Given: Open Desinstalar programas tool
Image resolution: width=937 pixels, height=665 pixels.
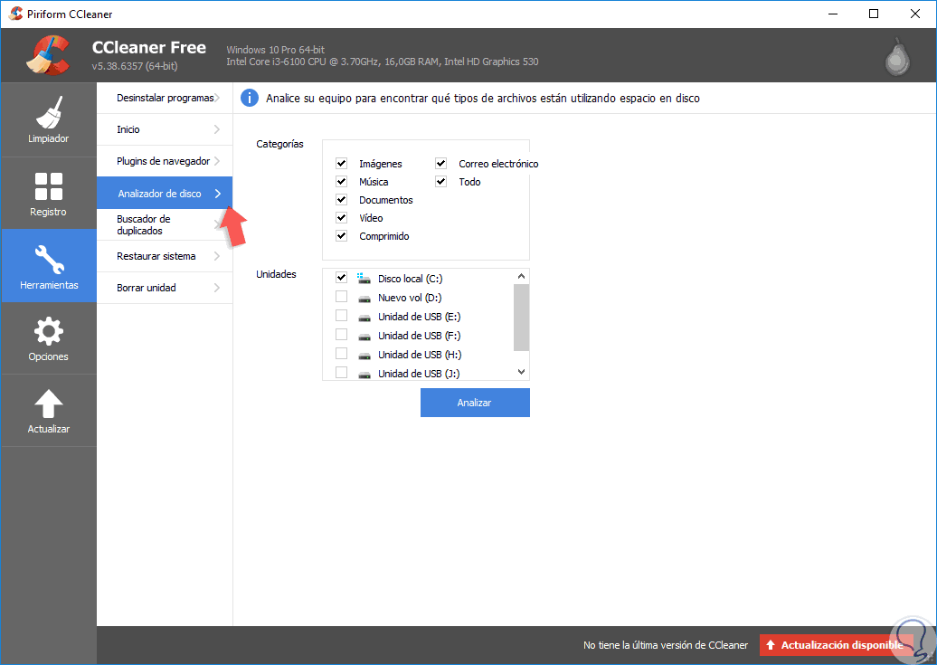Looking at the screenshot, I should click(165, 98).
